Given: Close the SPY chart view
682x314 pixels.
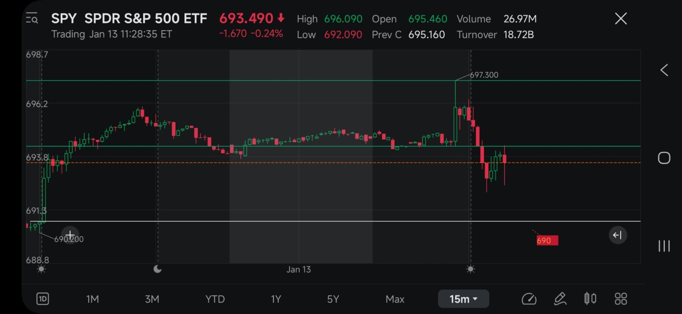Looking at the screenshot, I should [x=621, y=18].
